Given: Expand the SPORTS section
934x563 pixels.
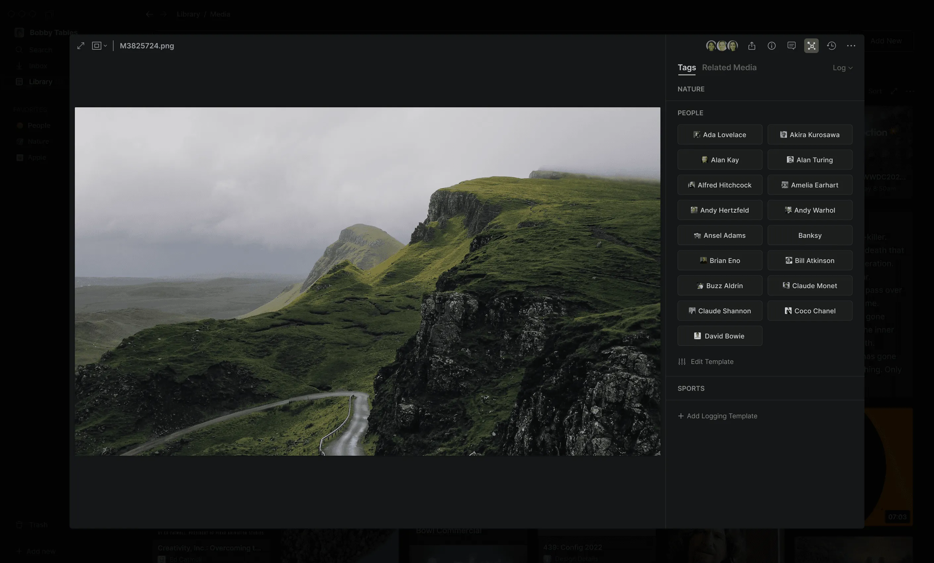Looking at the screenshot, I should click(691, 388).
